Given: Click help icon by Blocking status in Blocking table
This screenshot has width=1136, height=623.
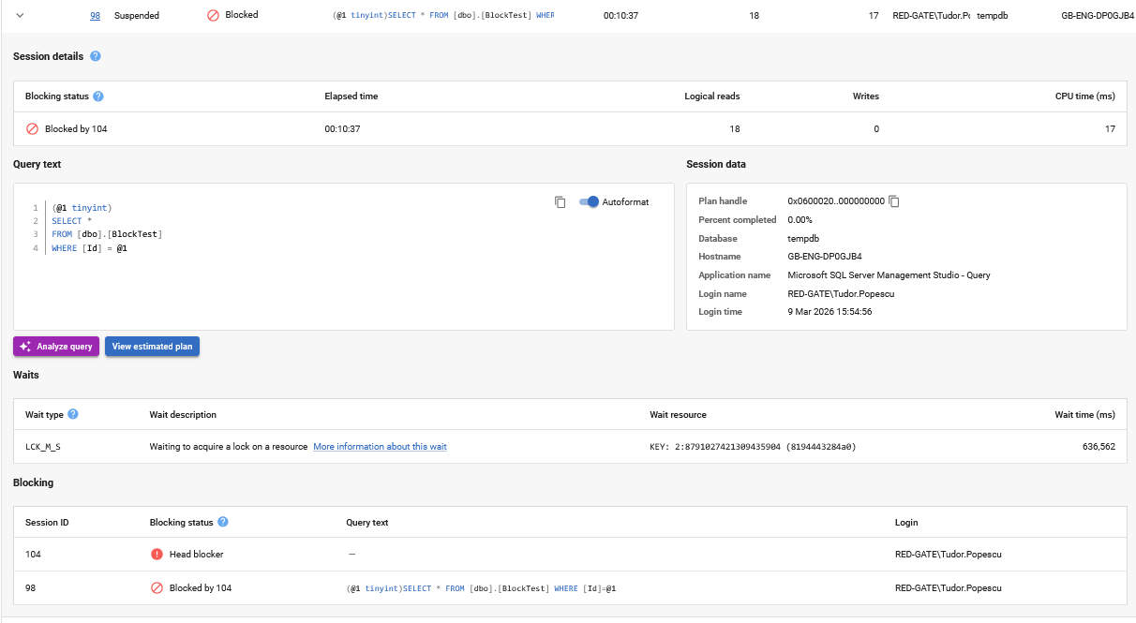Looking at the screenshot, I should [x=223, y=522].
